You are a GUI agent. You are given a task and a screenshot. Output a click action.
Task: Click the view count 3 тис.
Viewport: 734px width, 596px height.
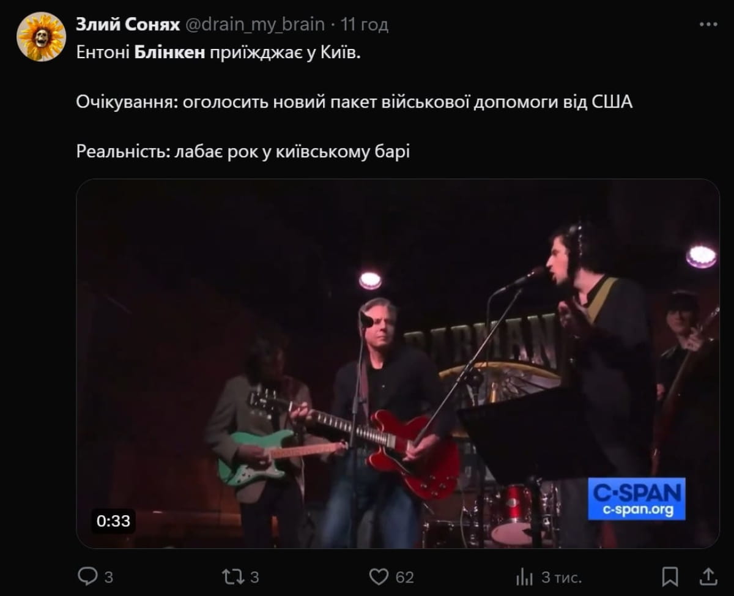coord(561,577)
